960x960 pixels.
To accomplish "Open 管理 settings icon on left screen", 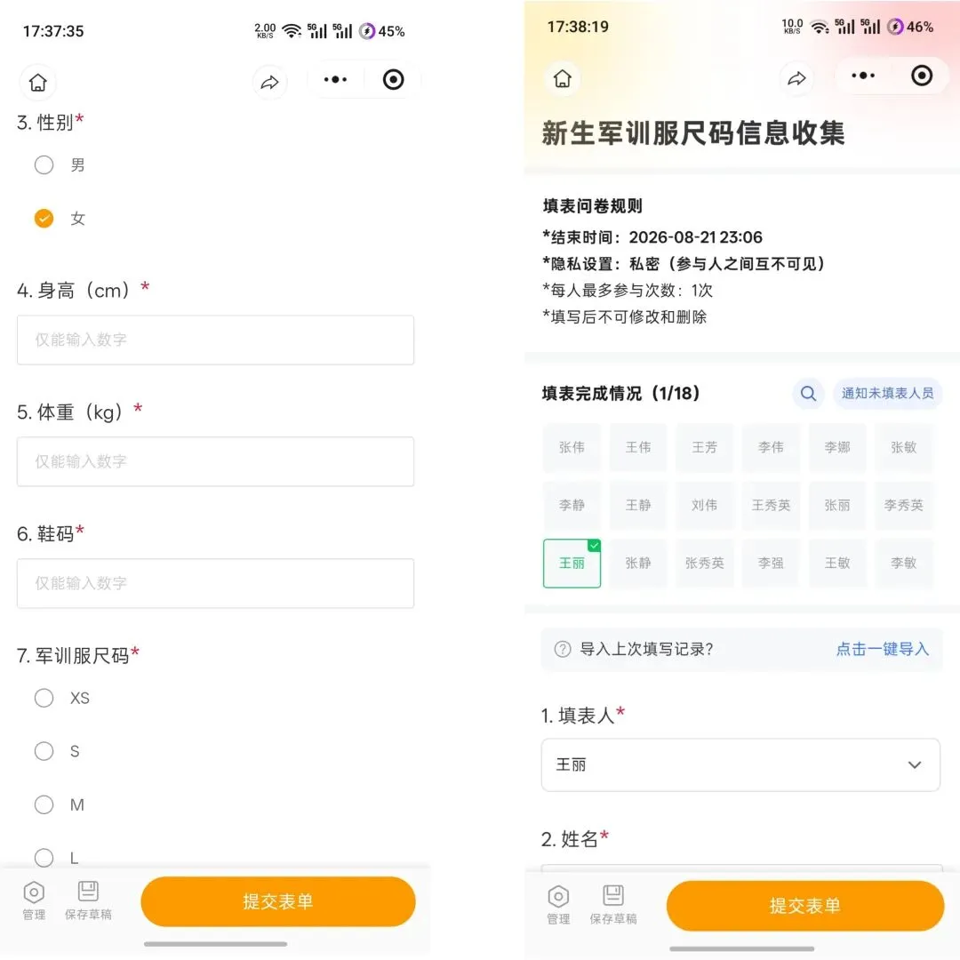I will click(34, 900).
